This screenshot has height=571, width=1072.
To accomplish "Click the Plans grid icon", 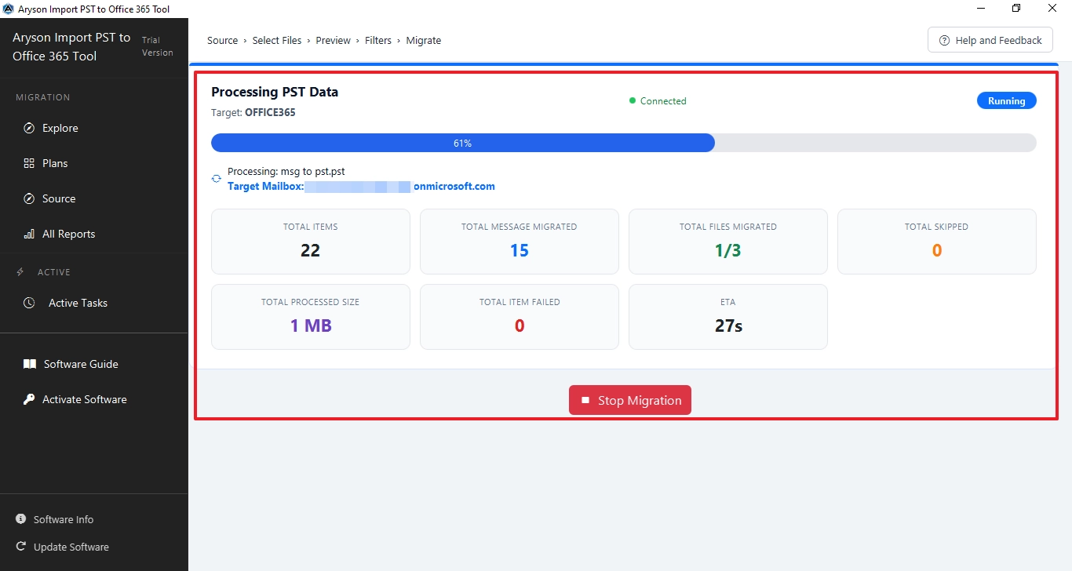I will pyautogui.click(x=29, y=163).
